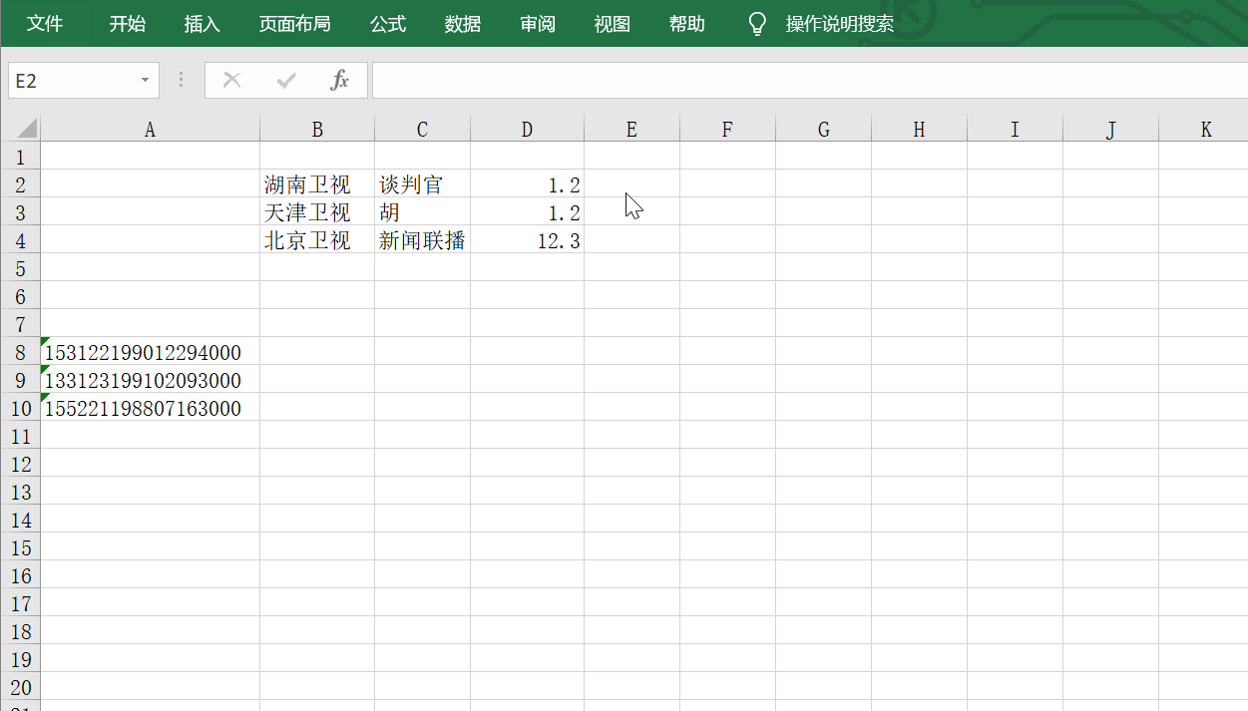
Task: Select column B header
Action: (317, 130)
